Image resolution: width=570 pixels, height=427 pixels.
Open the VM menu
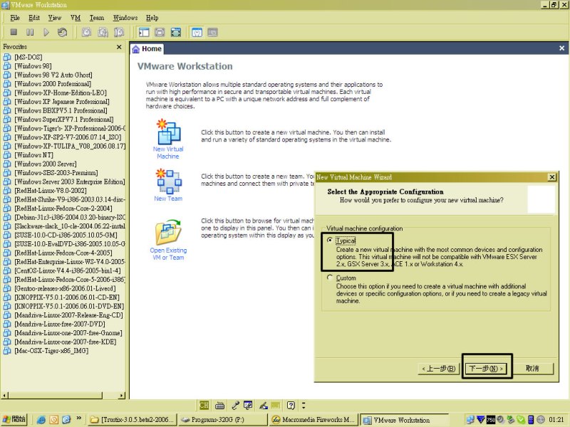[x=76, y=17]
